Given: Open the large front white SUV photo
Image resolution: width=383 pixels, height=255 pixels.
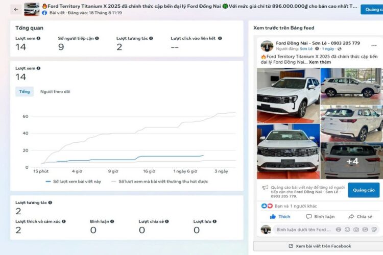Looking at the screenshot, I should (288, 95).
